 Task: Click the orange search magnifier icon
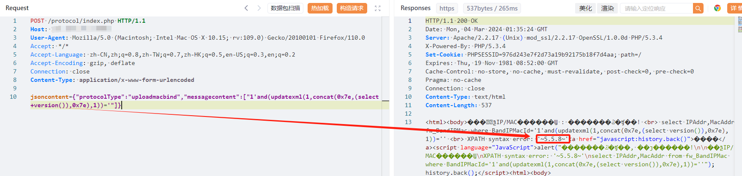coord(698,8)
